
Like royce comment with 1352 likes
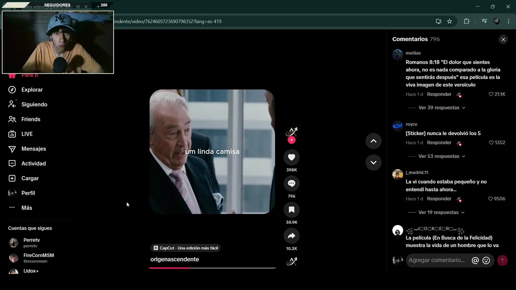(x=491, y=143)
